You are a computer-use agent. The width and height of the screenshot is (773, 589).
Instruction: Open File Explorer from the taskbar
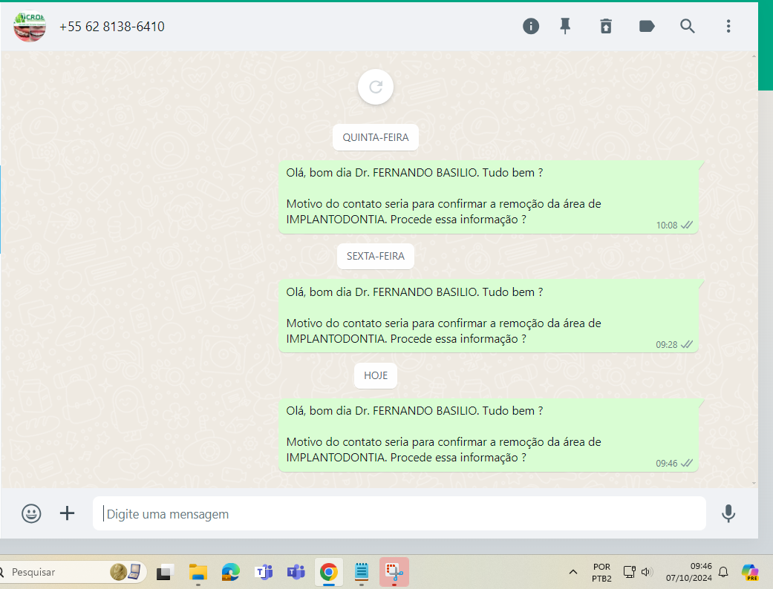[x=198, y=572]
